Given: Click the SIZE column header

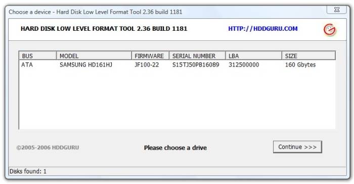Looking at the screenshot, I should point(308,56).
